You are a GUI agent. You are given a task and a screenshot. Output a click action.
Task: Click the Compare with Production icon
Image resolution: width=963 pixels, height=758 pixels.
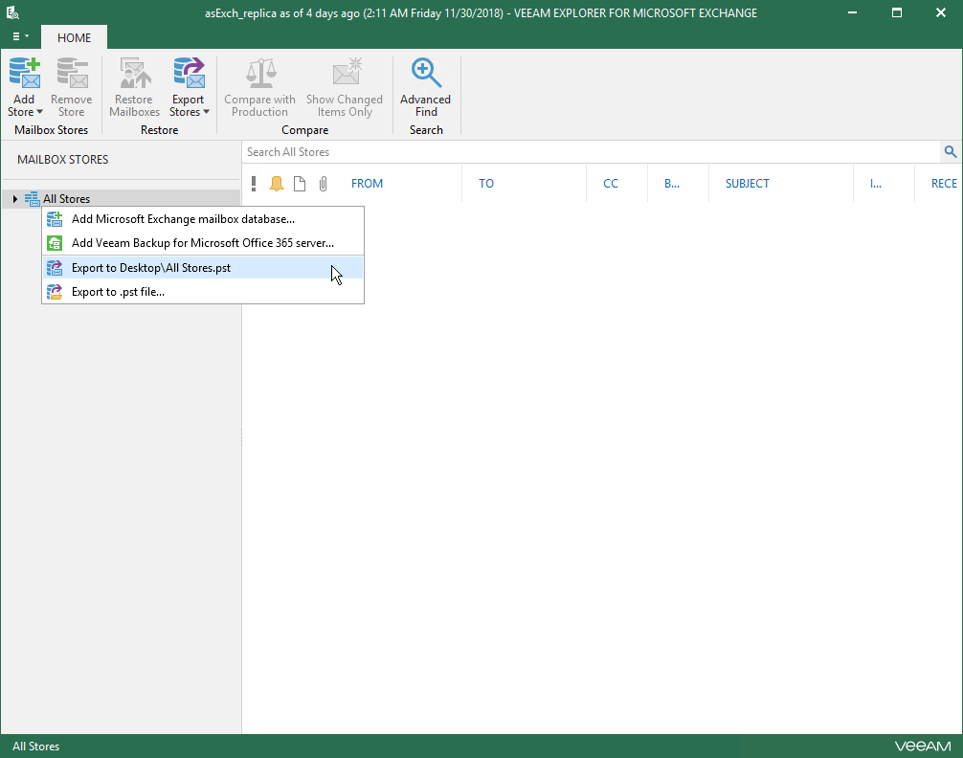click(259, 73)
